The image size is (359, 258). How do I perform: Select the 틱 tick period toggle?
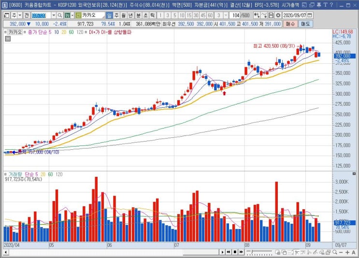click(x=152, y=15)
